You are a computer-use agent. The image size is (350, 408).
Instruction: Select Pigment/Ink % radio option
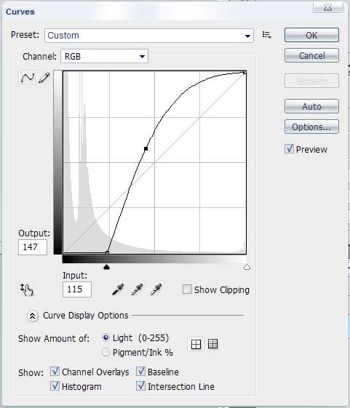106,352
